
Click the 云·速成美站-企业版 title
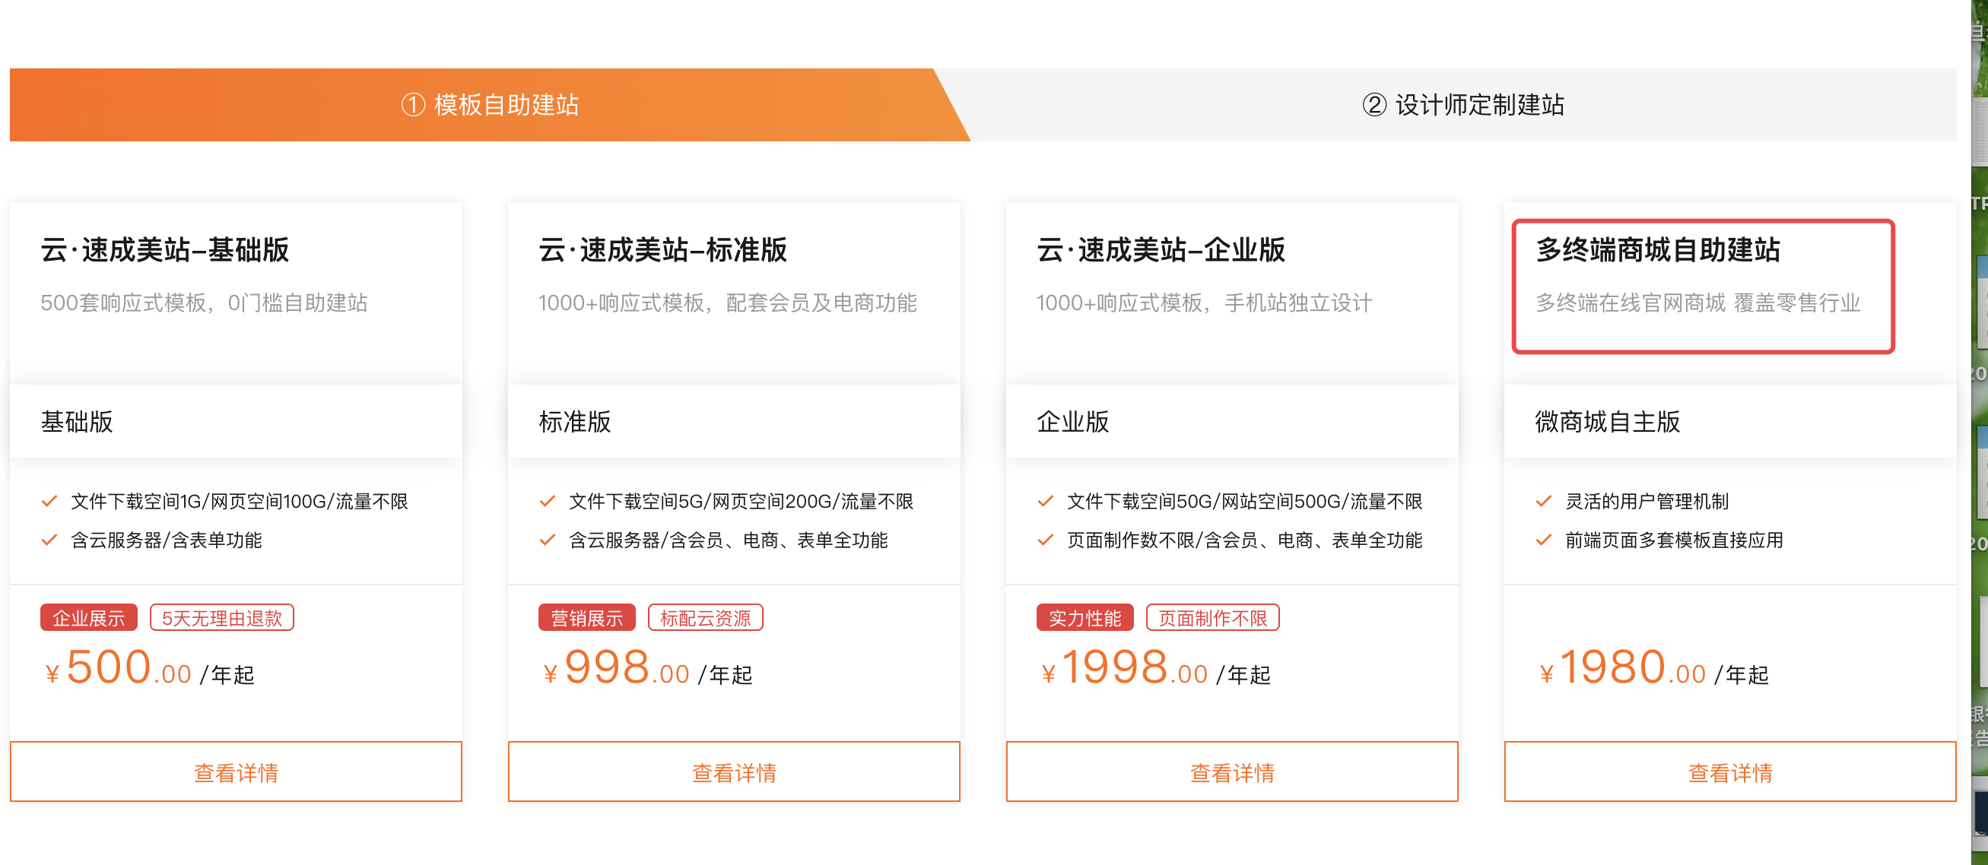1161,250
